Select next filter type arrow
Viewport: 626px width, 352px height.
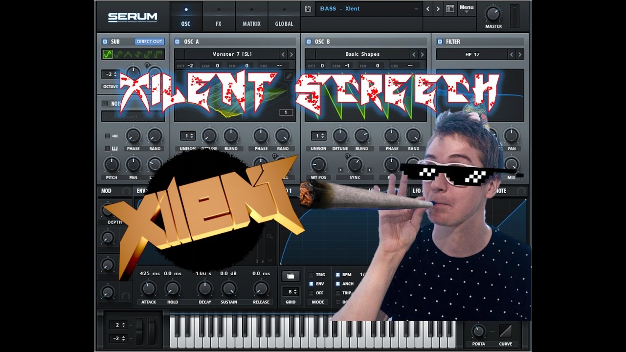tap(520, 54)
